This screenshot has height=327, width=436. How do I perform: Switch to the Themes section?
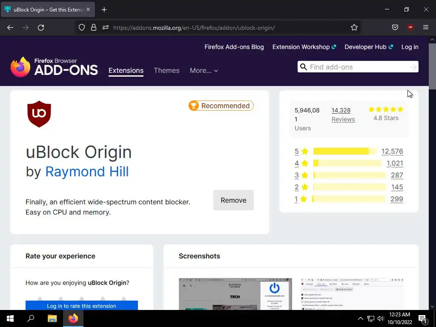coord(166,71)
